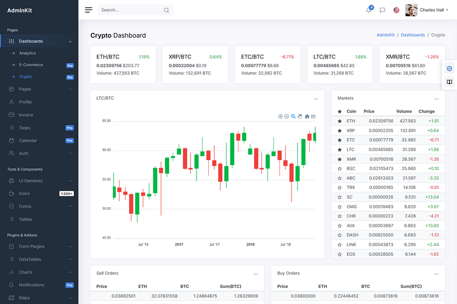Star OMG in Markets table
This screenshot has width=457, height=304.
coord(340,207)
